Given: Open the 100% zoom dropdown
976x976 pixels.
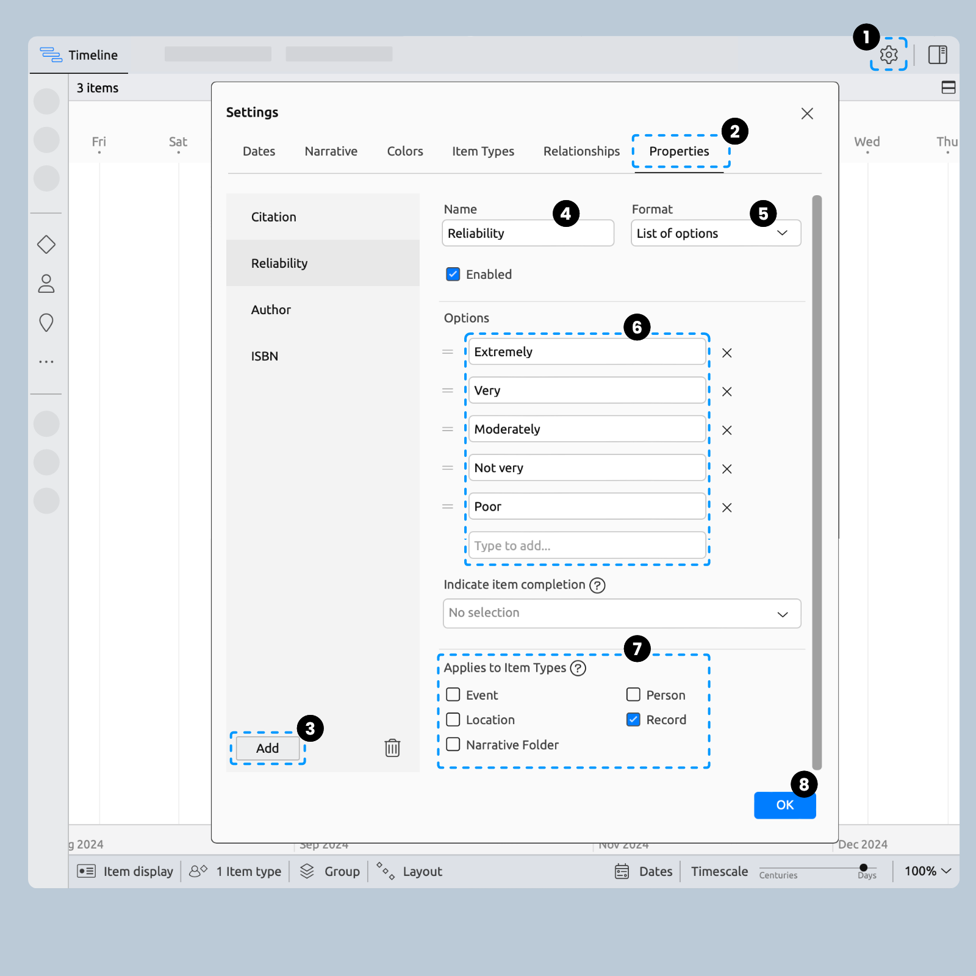Looking at the screenshot, I should pyautogui.click(x=927, y=871).
